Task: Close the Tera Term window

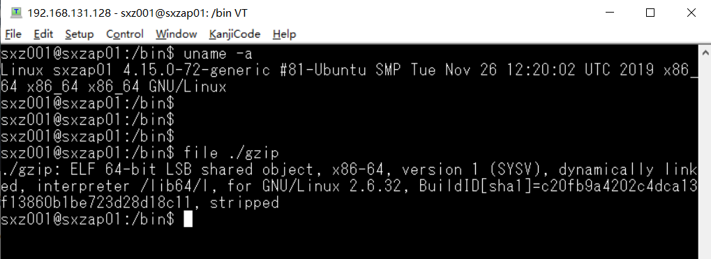Action: (691, 13)
